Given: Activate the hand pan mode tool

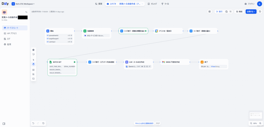Looking at the screenshot, I should pyautogui.click(x=33, y=64).
